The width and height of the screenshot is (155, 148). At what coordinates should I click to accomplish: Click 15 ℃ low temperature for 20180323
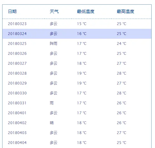pyautogui.click(x=82, y=24)
